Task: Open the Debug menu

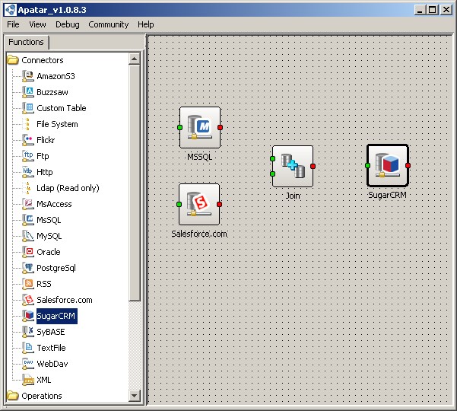Action: (68, 24)
